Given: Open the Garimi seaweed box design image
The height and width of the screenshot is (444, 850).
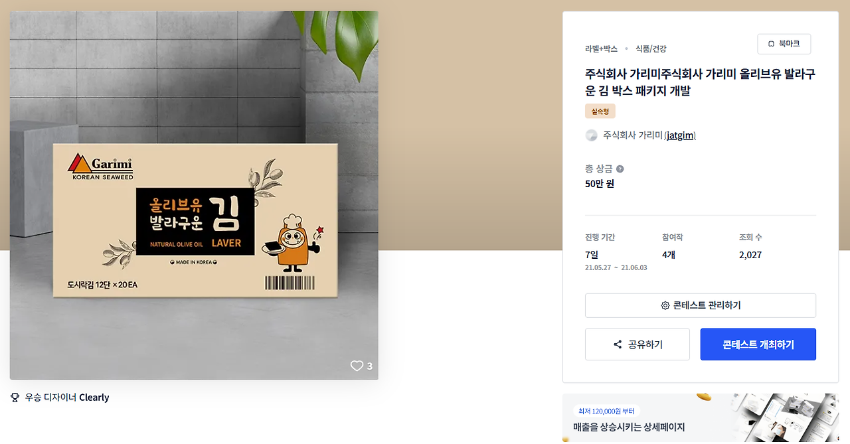Looking at the screenshot, I should [194, 195].
